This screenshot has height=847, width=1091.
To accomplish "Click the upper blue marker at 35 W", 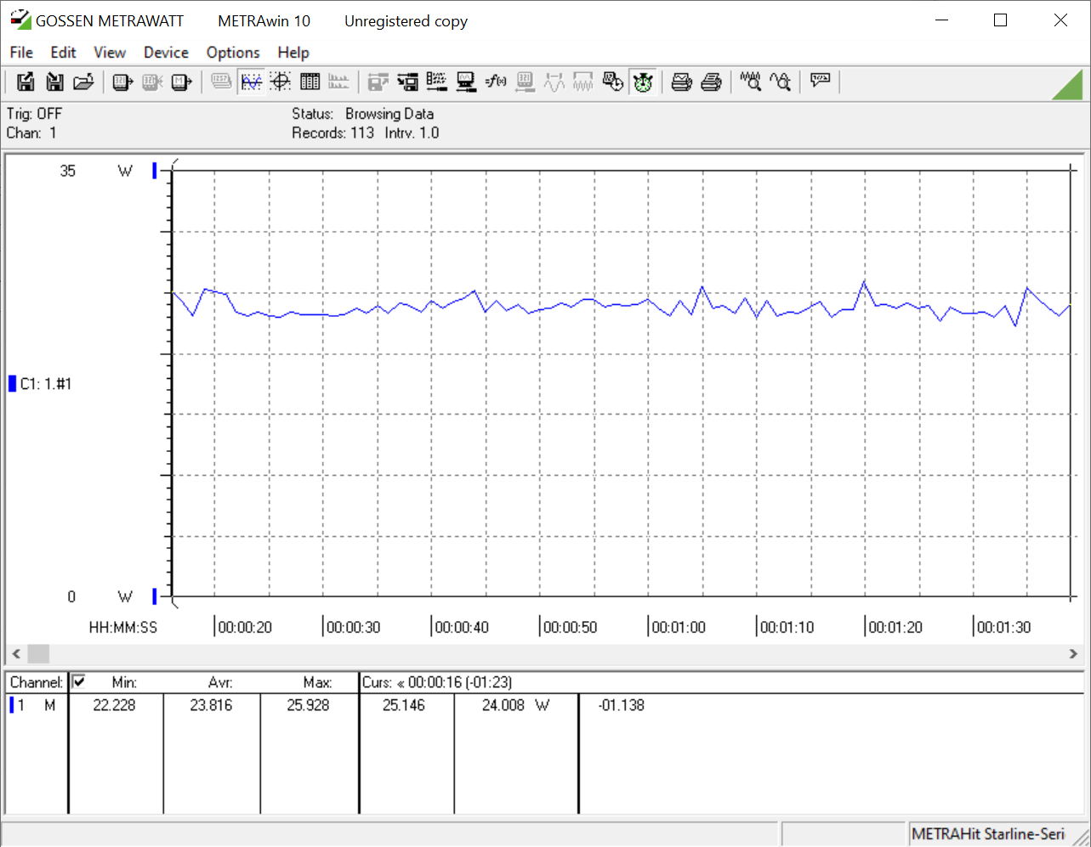I will click(x=155, y=171).
